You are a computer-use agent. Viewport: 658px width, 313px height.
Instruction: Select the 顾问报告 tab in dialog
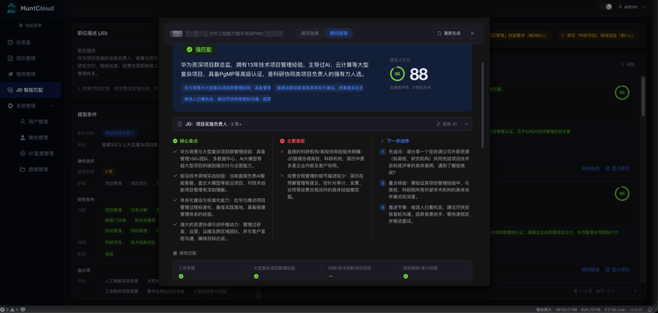339,33
